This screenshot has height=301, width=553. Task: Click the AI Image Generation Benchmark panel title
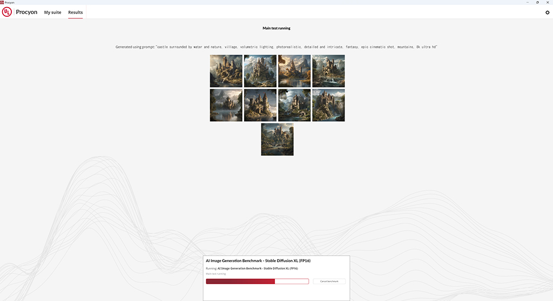pos(258,261)
